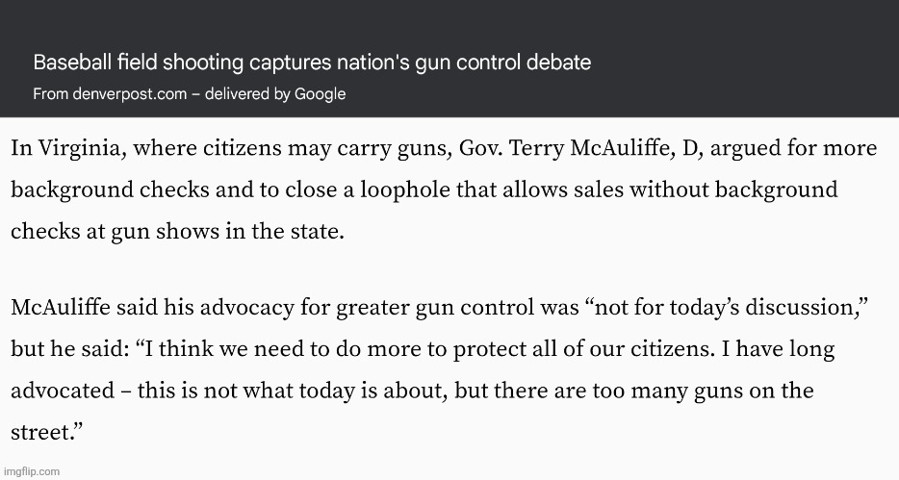Open the 'Baseball field shooting' headline

click(x=312, y=63)
